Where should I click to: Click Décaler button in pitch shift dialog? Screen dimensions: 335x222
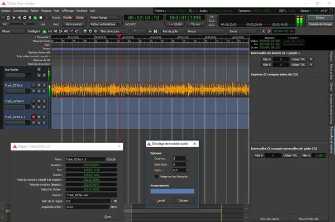pos(183,201)
